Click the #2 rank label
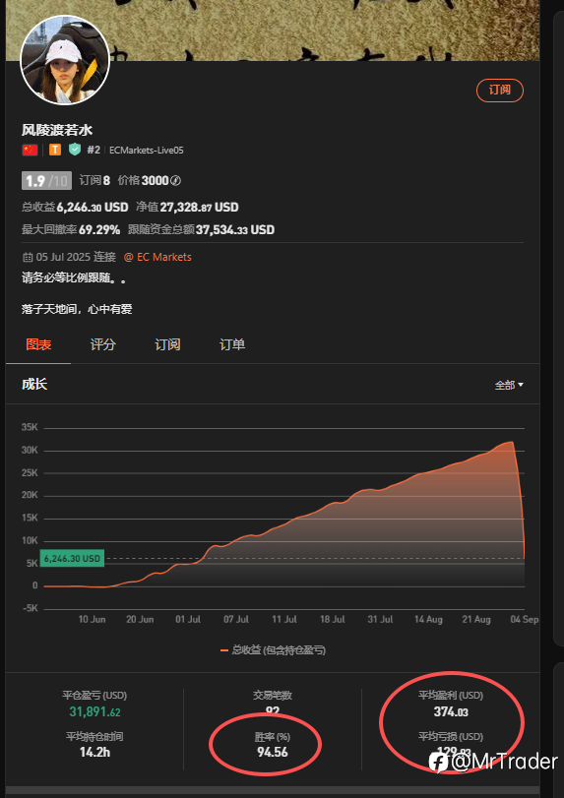 point(94,150)
